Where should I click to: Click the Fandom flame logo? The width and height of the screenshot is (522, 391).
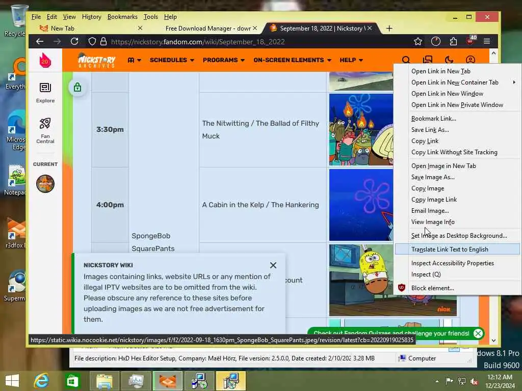pos(45,61)
